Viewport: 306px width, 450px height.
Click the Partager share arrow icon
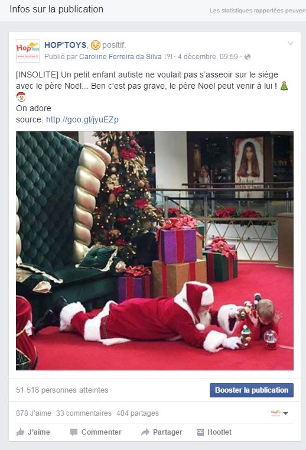click(x=145, y=432)
